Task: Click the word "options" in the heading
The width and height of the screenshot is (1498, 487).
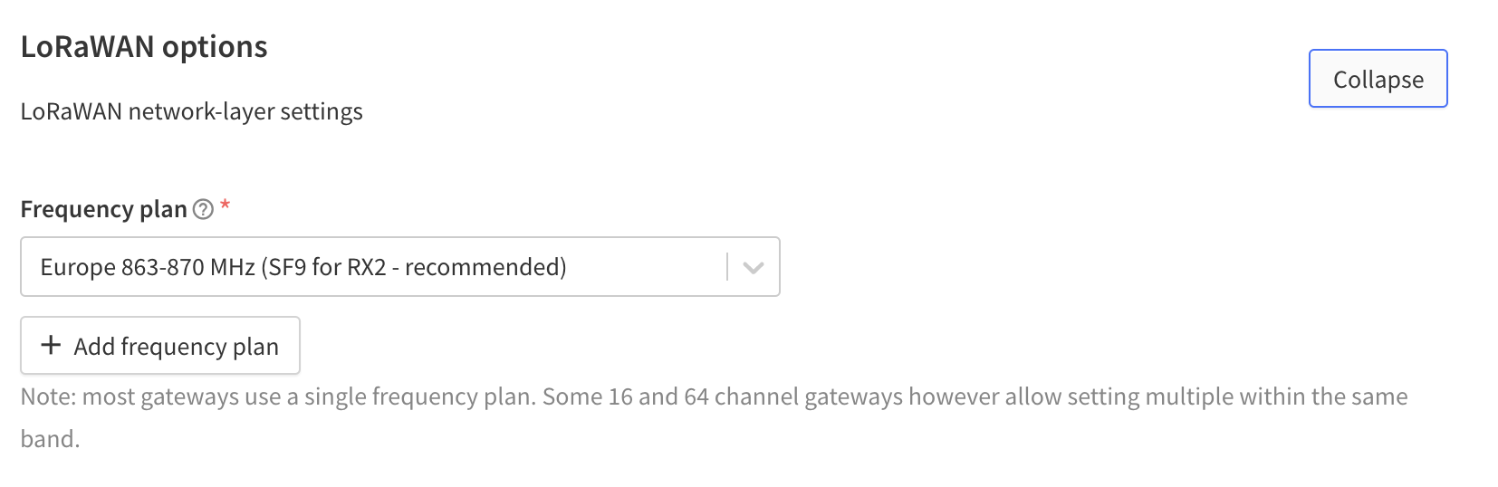Action: tap(215, 47)
